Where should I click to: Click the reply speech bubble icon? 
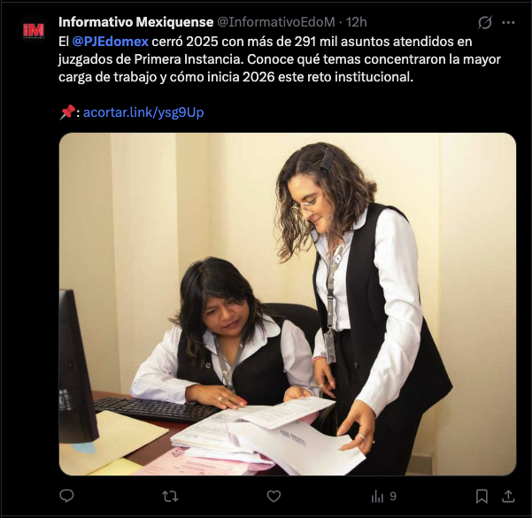coord(66,496)
